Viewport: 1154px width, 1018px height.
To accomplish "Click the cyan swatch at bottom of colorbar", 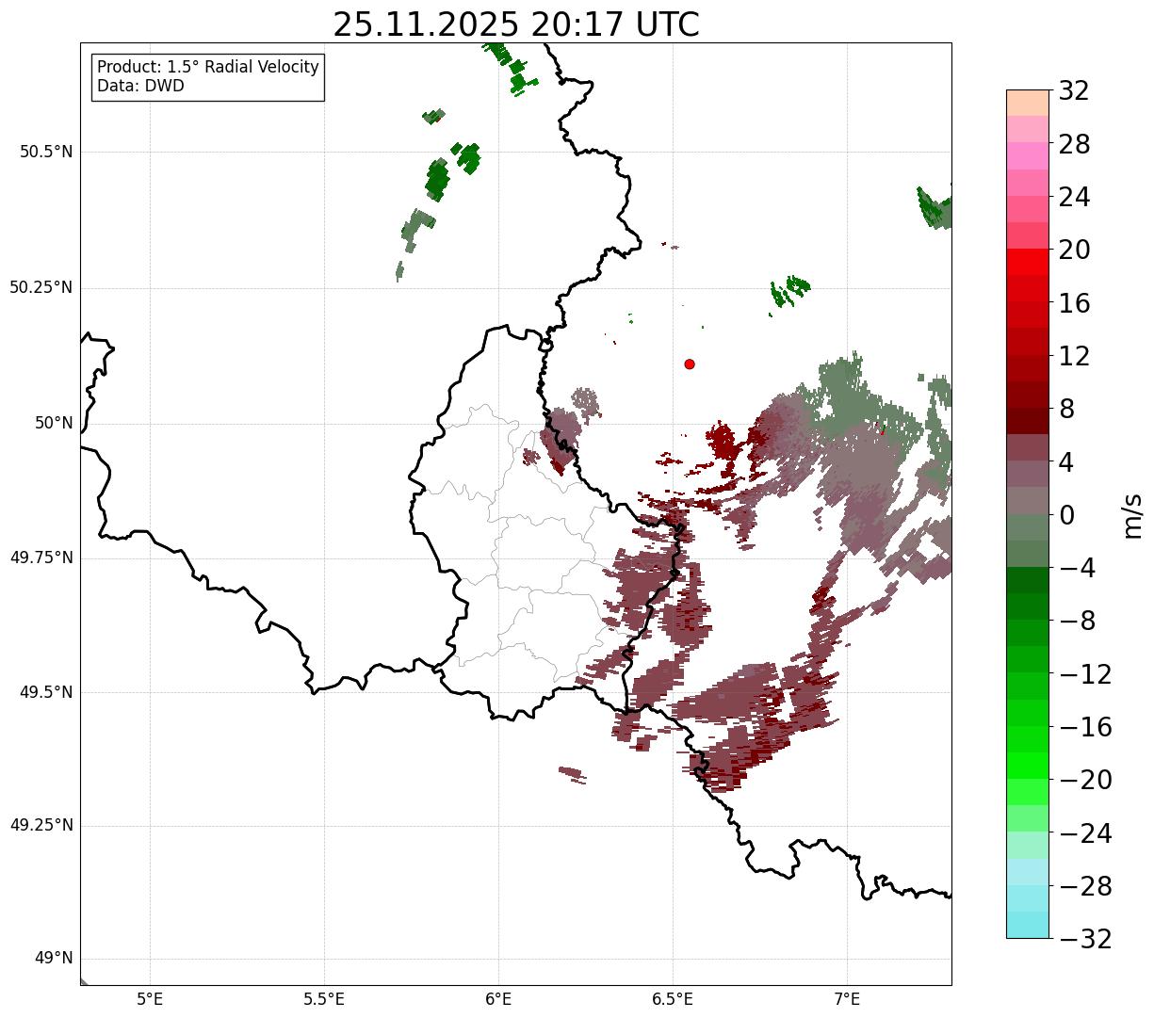I will (1028, 925).
